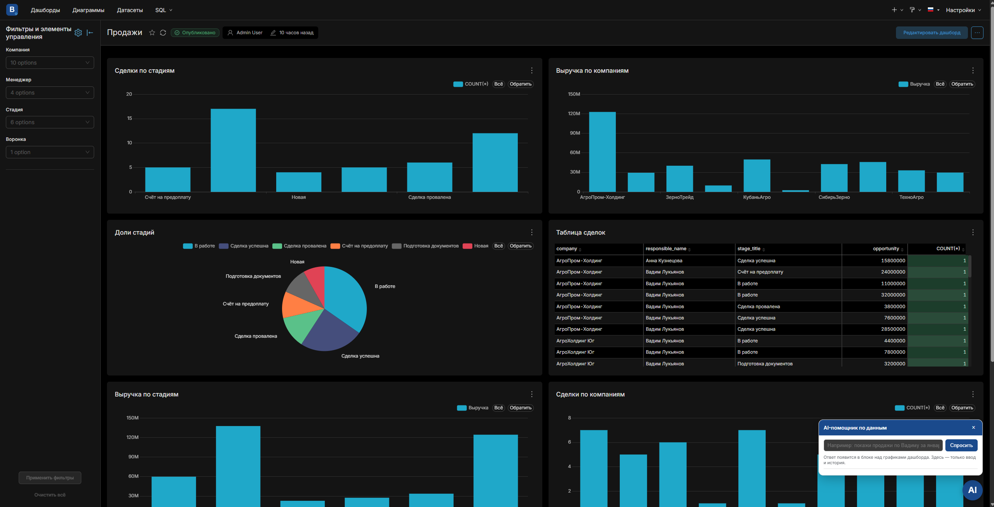Open Доли стадий chart kebab menu
This screenshot has height=507, width=994.
pyautogui.click(x=531, y=232)
